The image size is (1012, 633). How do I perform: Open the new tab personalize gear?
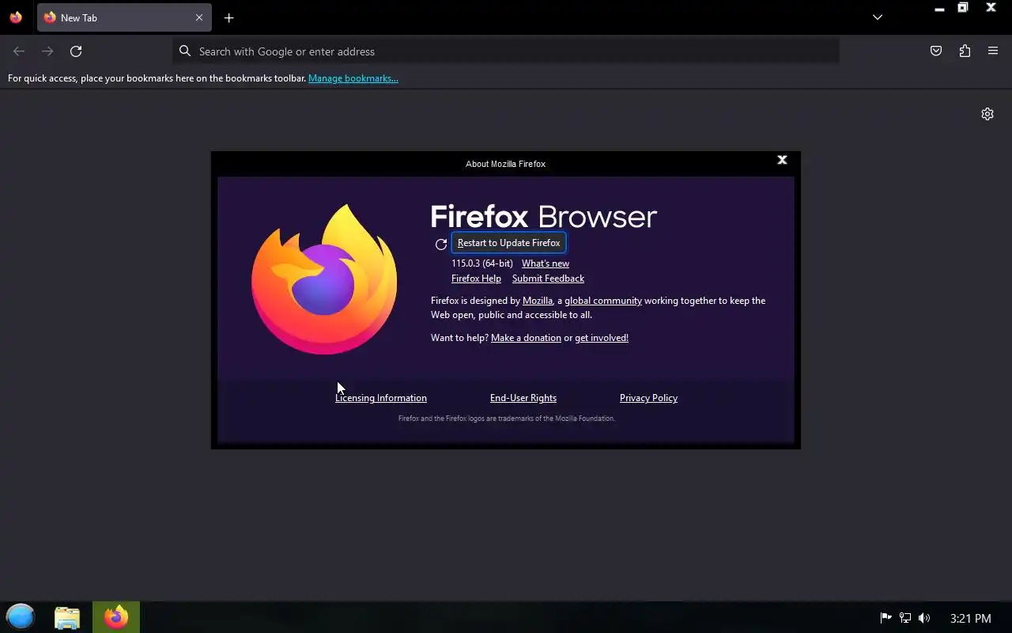coord(987,114)
